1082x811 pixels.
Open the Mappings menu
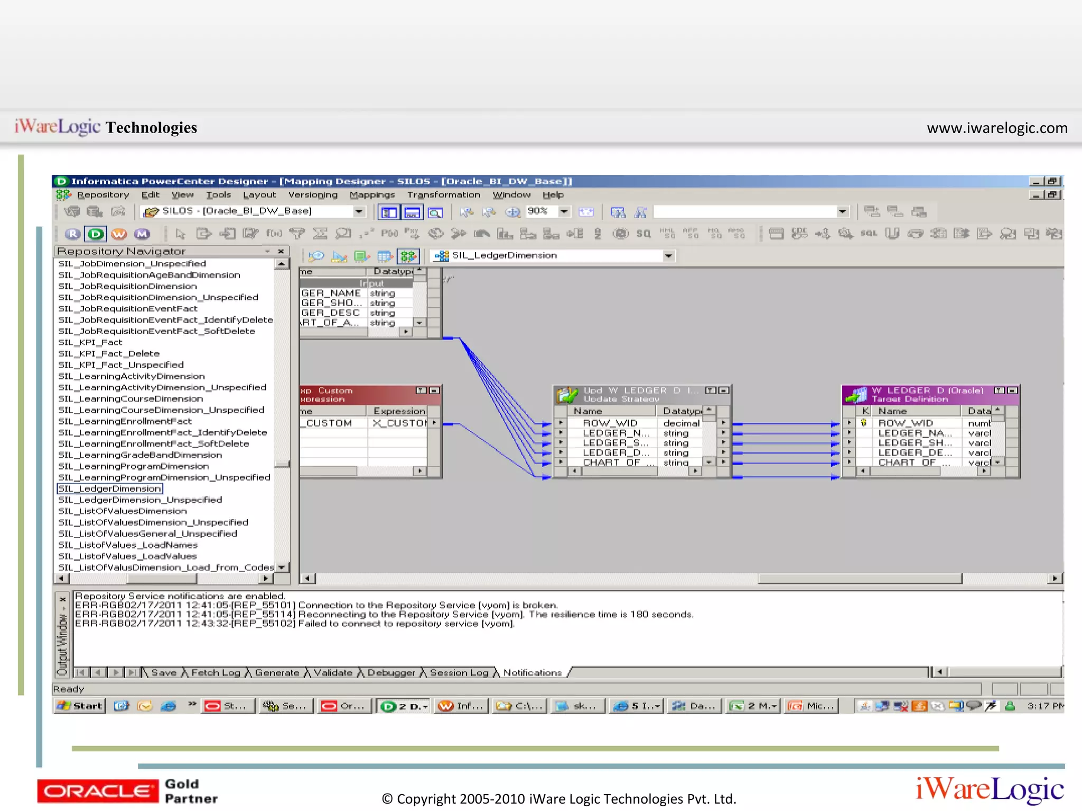(x=372, y=195)
